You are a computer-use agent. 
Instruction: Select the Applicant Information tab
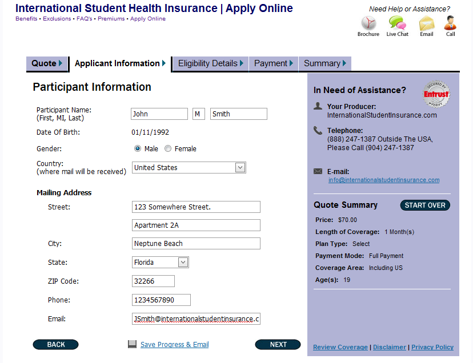(121, 63)
